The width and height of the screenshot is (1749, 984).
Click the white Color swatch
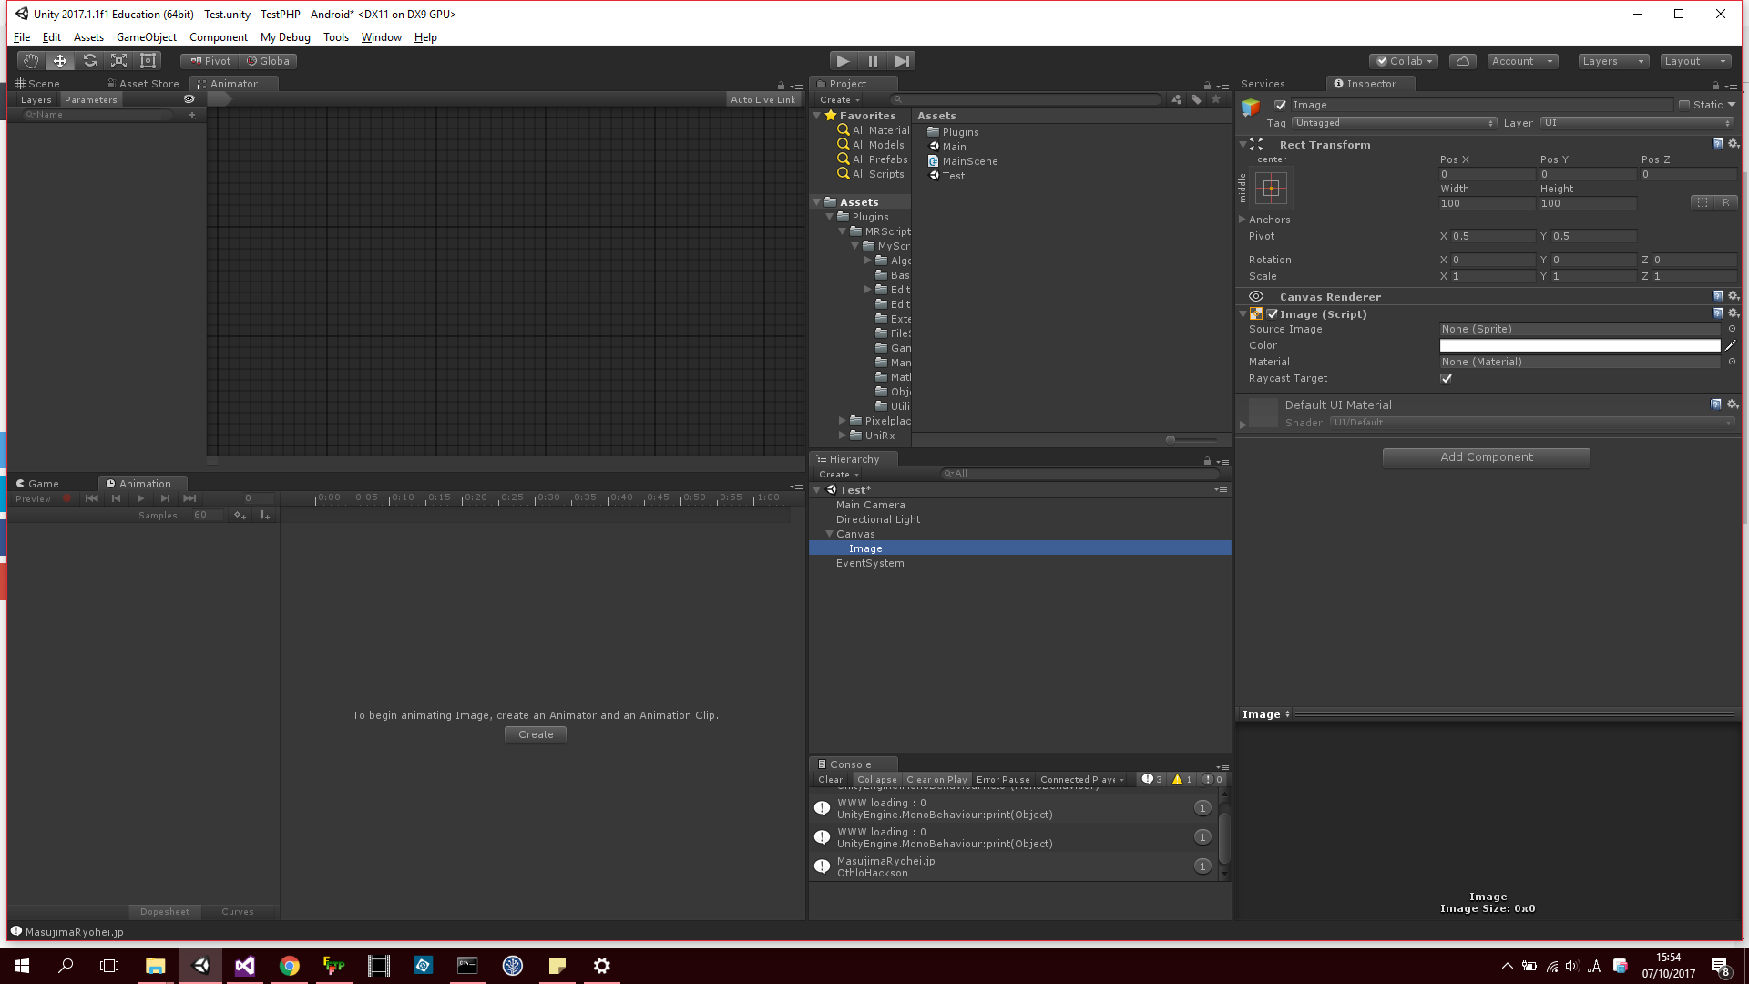[1579, 345]
